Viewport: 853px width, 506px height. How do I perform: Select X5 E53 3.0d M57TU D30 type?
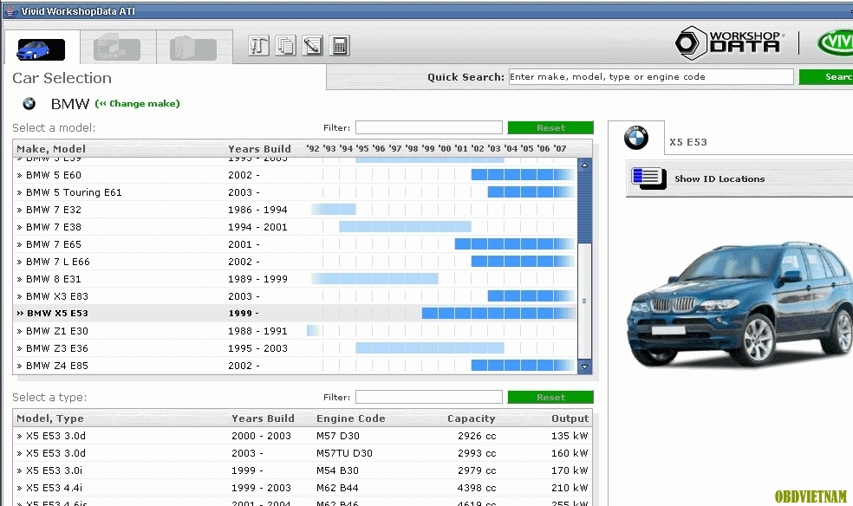302,453
